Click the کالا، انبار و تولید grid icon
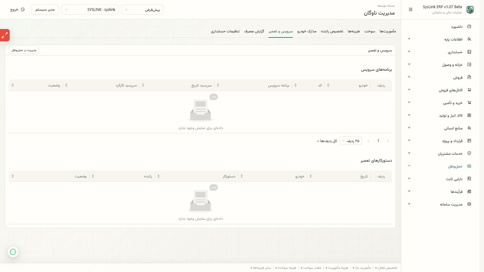The height and width of the screenshot is (272, 484). [x=469, y=115]
